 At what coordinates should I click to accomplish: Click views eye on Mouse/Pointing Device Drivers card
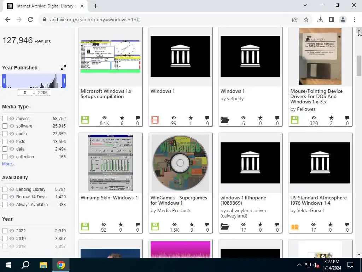click(x=314, y=118)
